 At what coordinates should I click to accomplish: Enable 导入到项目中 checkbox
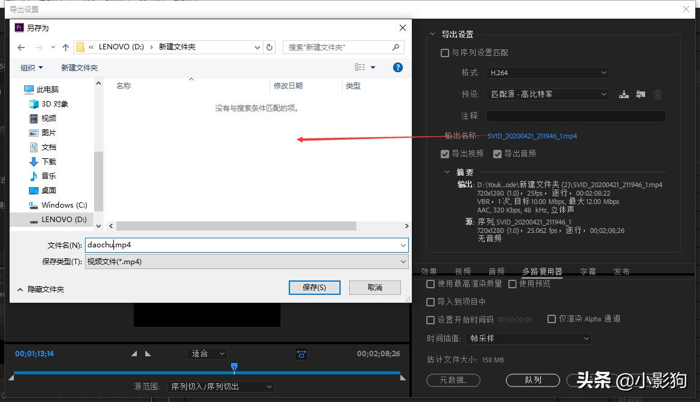430,302
